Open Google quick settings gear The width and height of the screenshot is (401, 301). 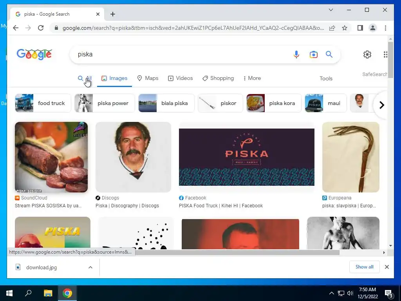coord(367,54)
